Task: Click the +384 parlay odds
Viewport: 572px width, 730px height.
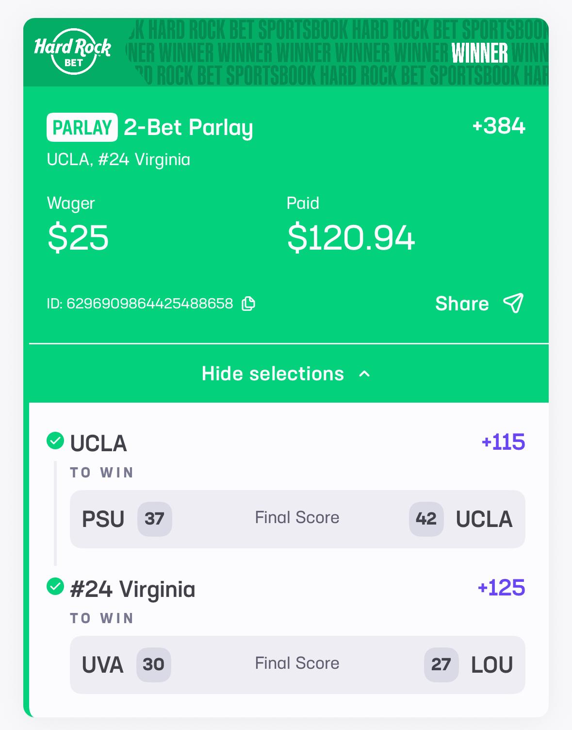Action: (498, 126)
